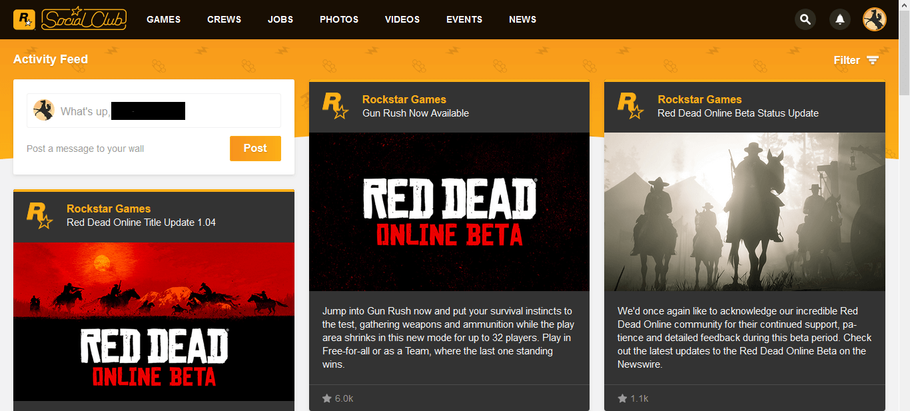Open Rockstar Games author on Gun Rush card

[x=404, y=99]
